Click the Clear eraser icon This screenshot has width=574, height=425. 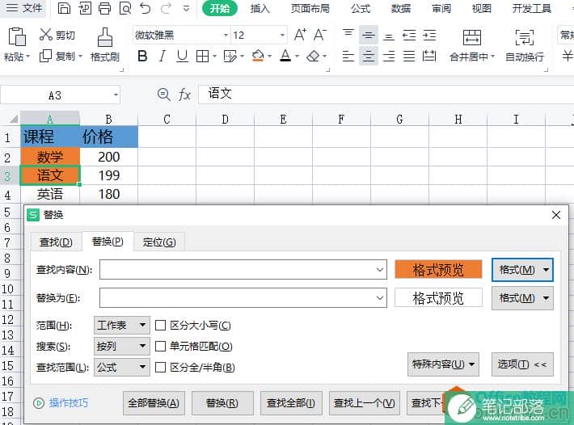(x=313, y=56)
